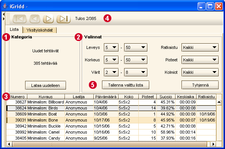225x149 pixels.
Task: Click the Lataa uudelleen button
Action: (45, 85)
